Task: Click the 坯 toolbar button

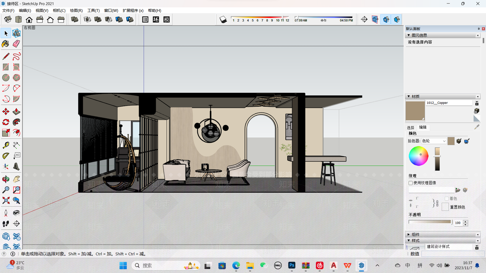Action: (156, 19)
